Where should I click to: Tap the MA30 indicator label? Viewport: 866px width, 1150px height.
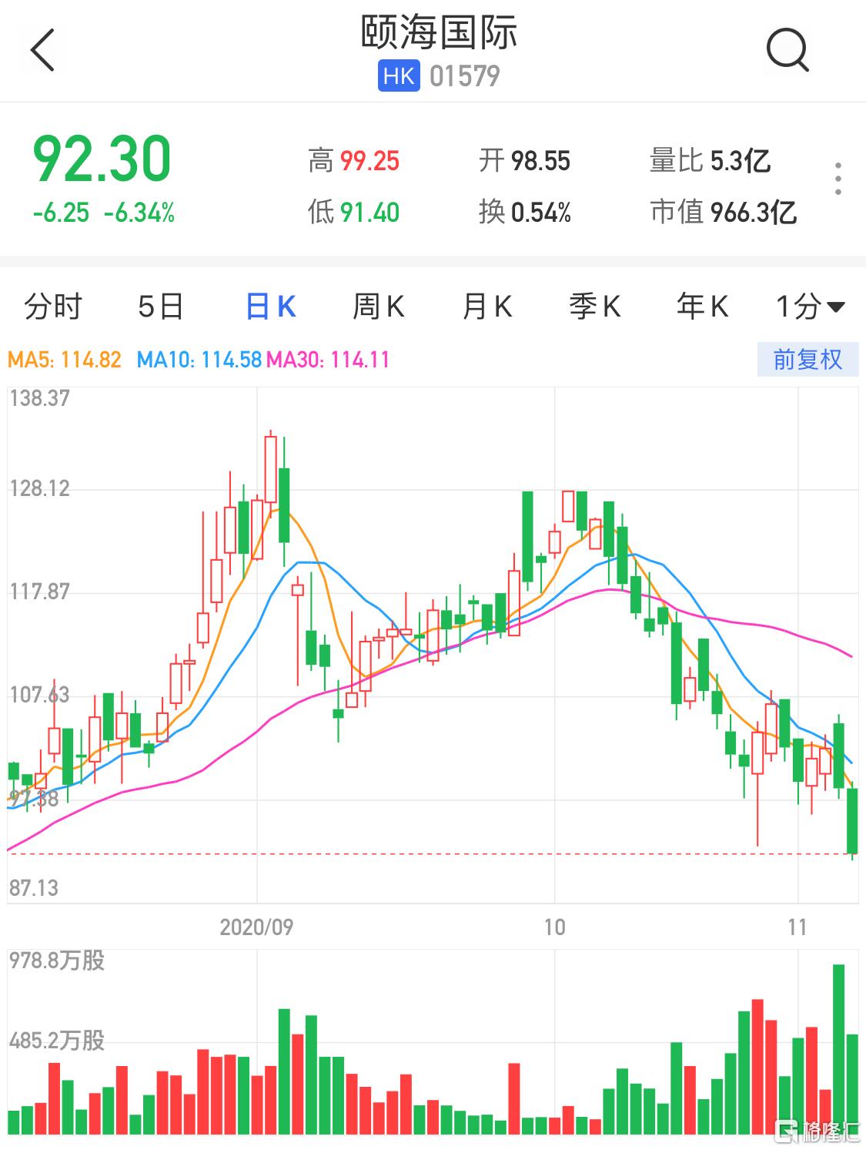tap(328, 360)
